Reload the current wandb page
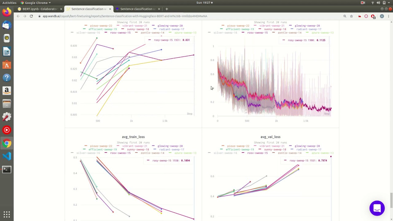 (31, 16)
